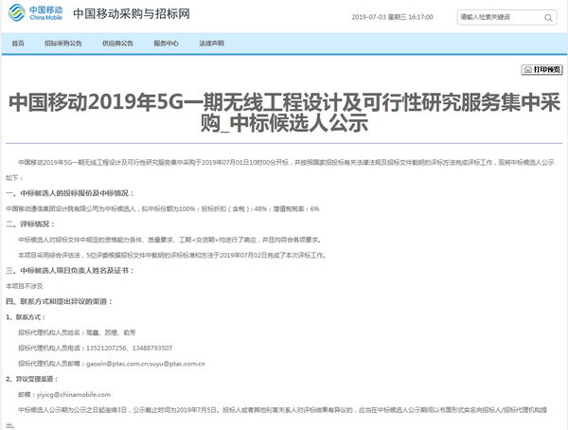Click the email line gaoxin@ptac.com.cn

pos(112,364)
